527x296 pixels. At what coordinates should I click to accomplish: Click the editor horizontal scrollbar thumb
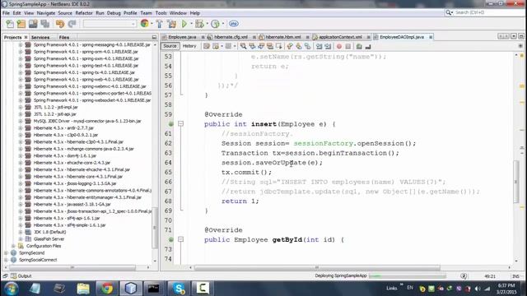click(317, 267)
